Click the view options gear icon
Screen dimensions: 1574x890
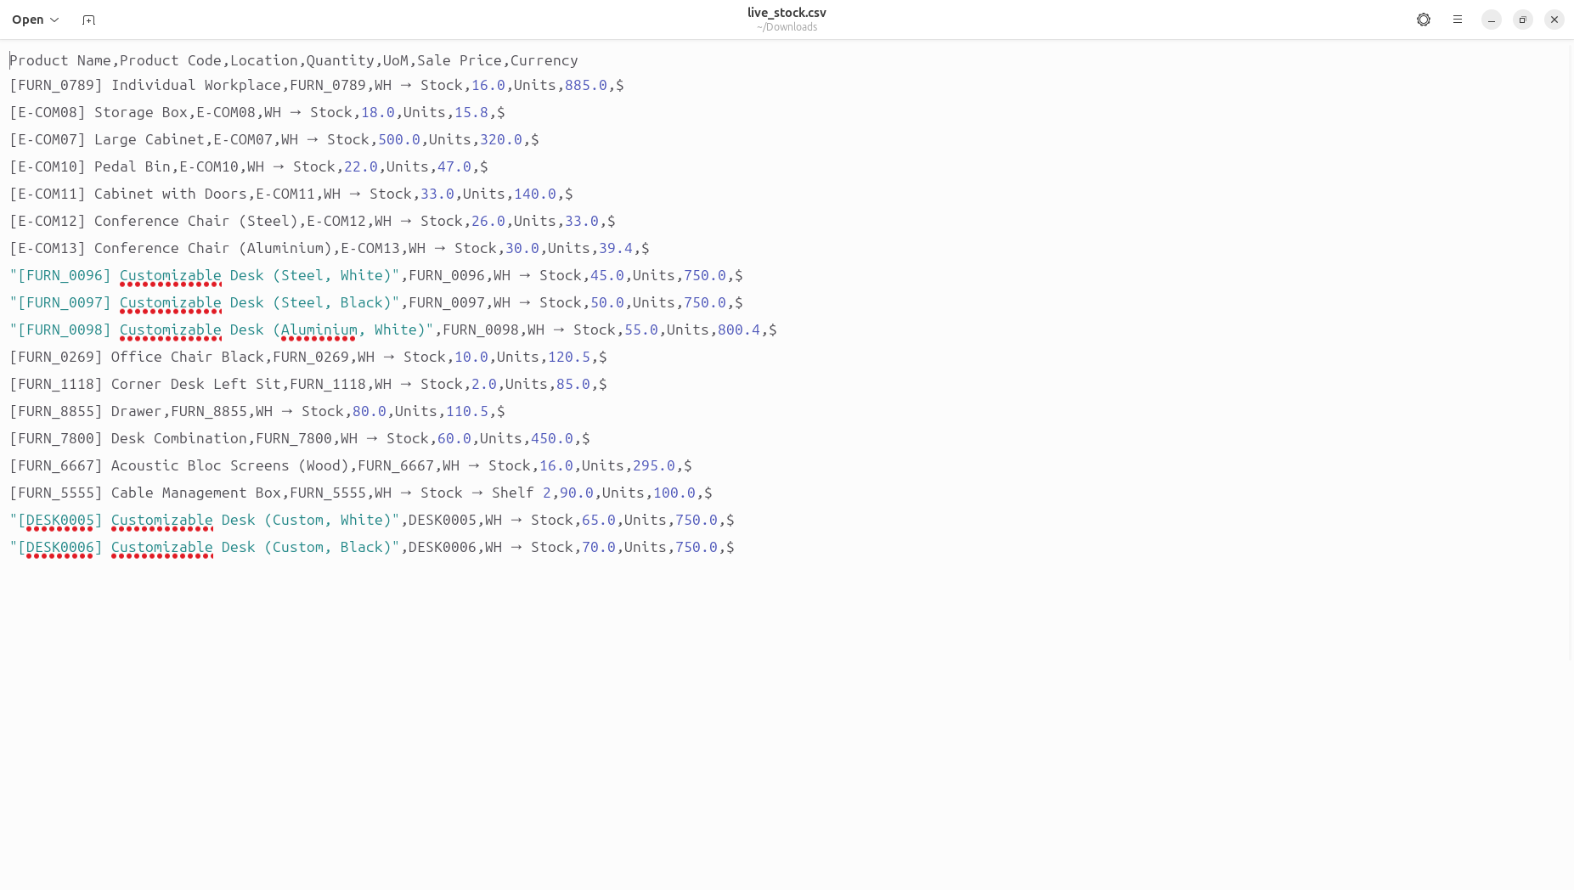tap(1424, 20)
